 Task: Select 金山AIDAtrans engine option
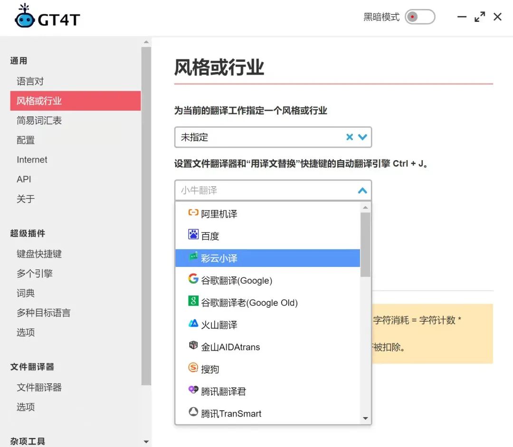tap(267, 347)
